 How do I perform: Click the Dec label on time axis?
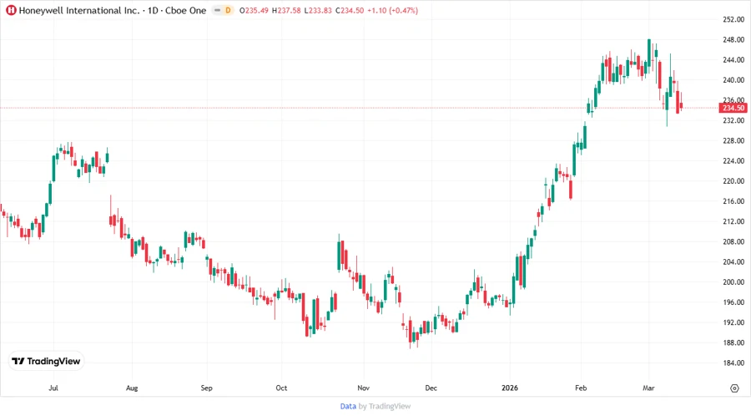[431, 388]
